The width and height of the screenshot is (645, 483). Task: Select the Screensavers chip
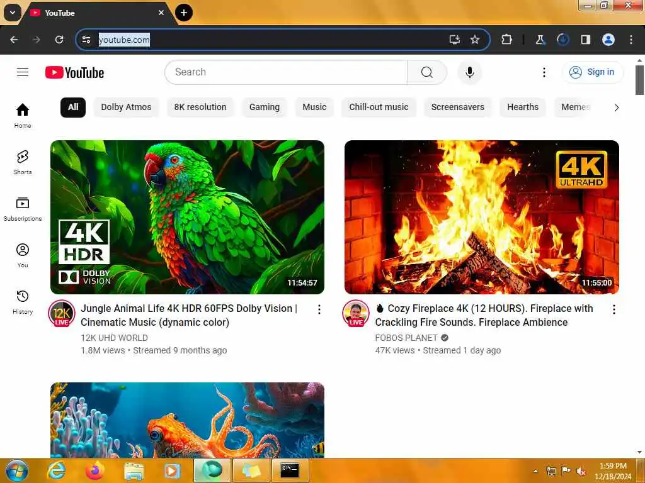[458, 107]
